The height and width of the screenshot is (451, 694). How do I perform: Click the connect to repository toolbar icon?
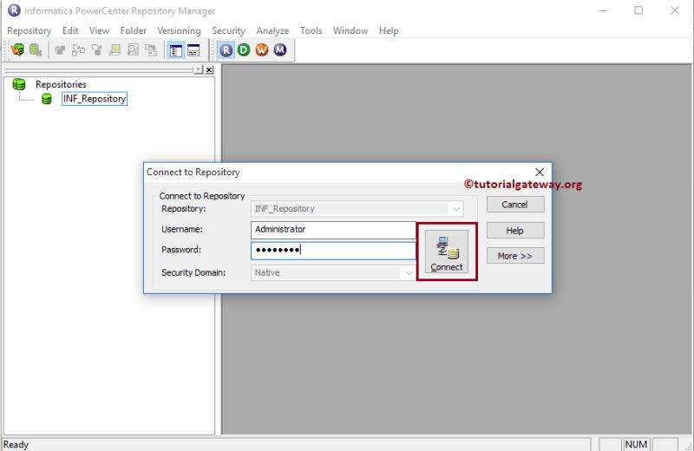17,50
